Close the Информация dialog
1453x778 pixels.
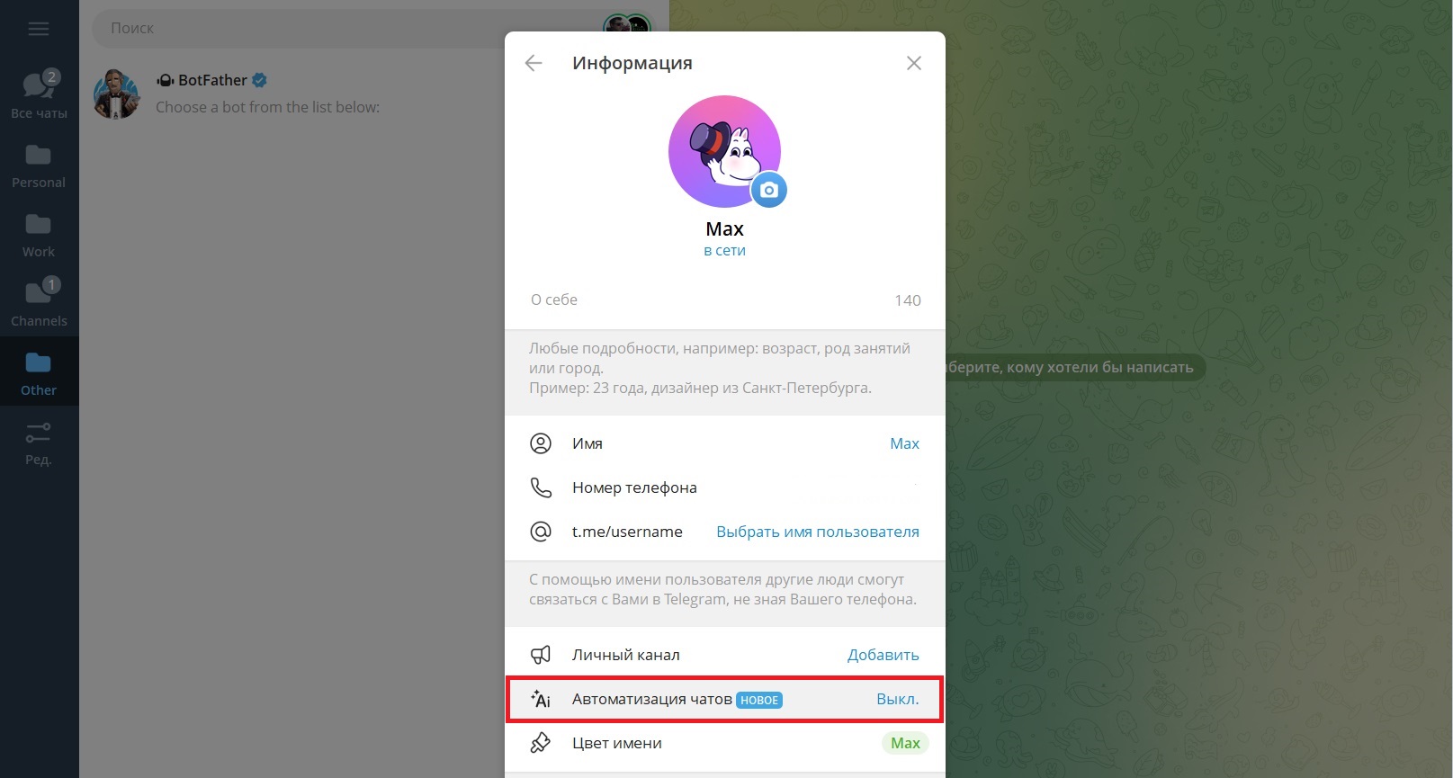point(914,63)
